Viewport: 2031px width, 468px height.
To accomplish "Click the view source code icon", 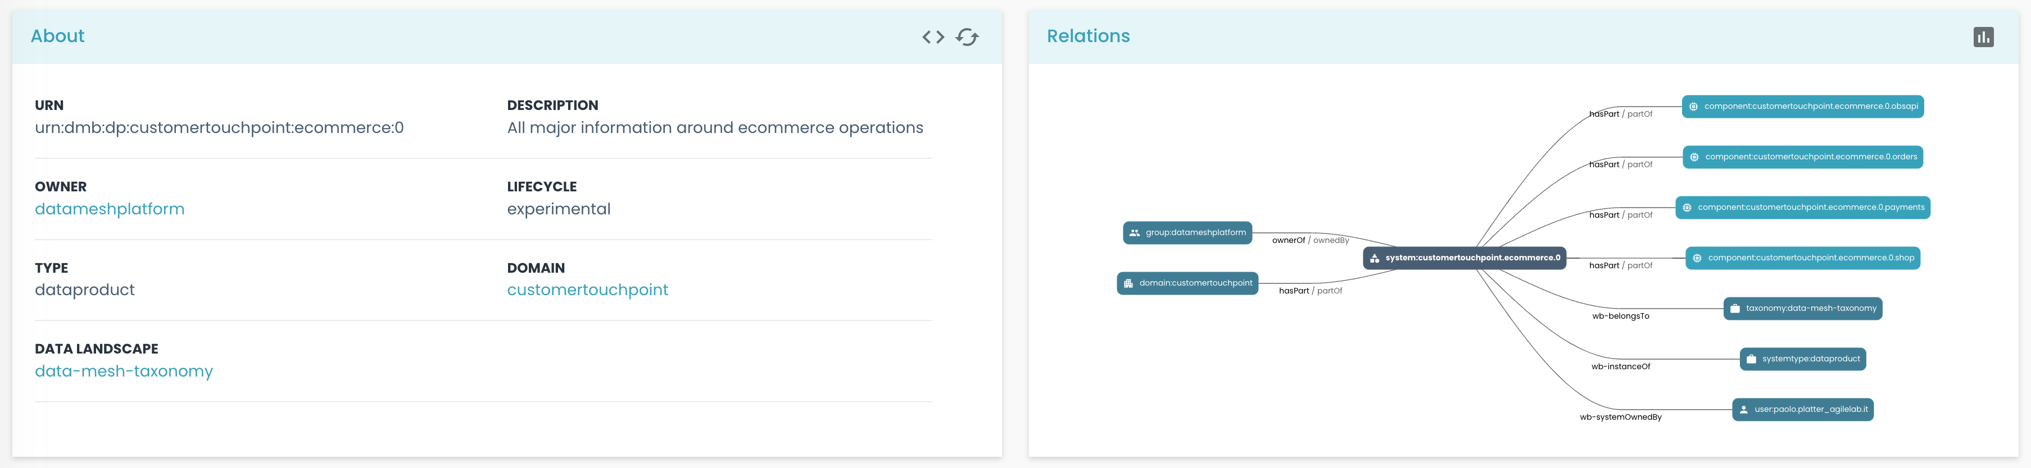I will point(933,37).
